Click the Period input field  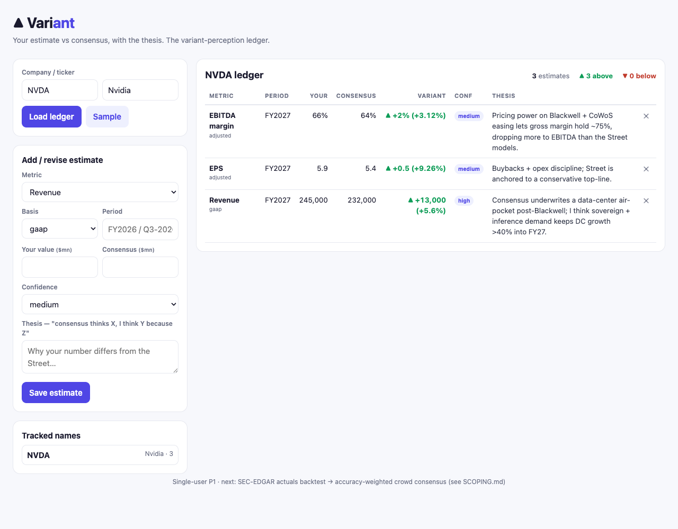(140, 229)
